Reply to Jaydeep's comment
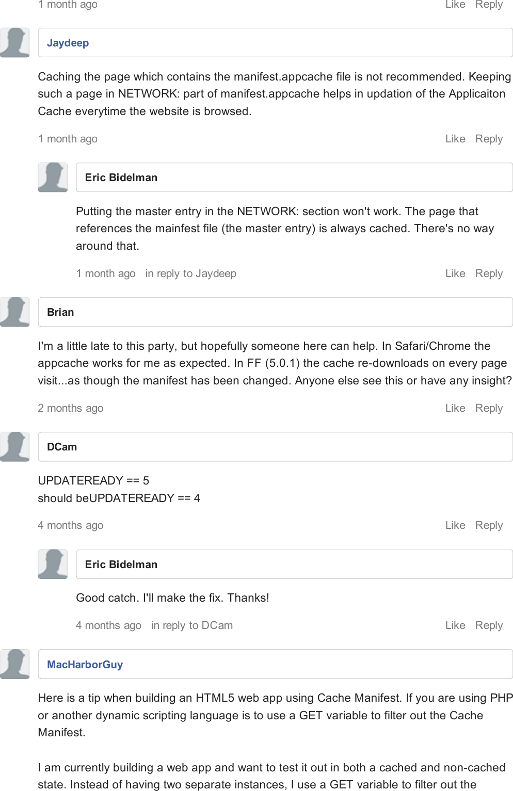The image size is (513, 791). [489, 139]
